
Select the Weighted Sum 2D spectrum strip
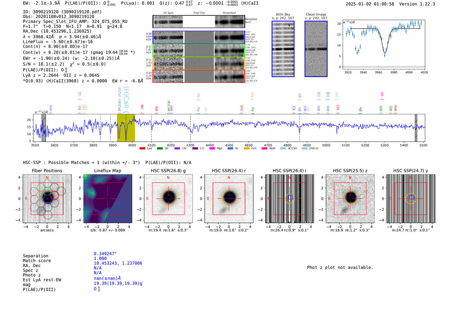click(x=199, y=22)
